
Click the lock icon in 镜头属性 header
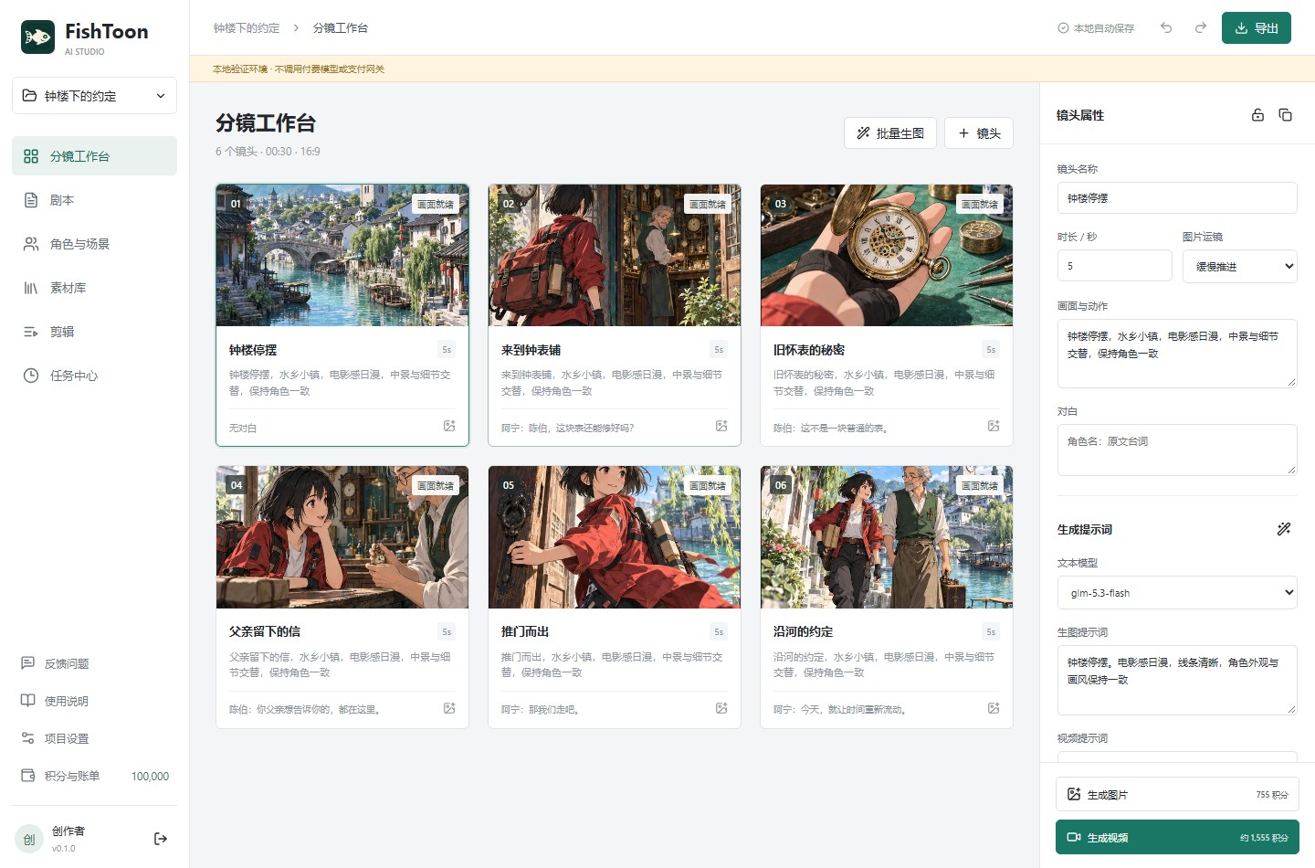[x=1257, y=115]
